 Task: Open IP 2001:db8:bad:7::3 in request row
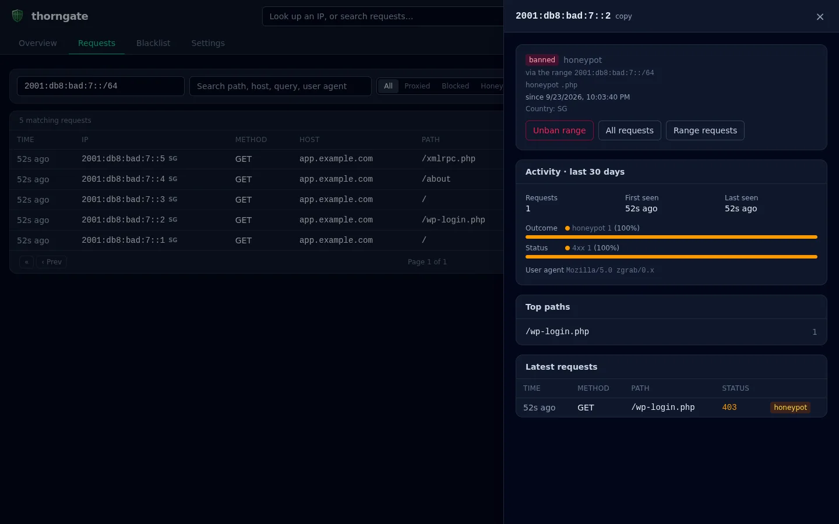click(123, 200)
